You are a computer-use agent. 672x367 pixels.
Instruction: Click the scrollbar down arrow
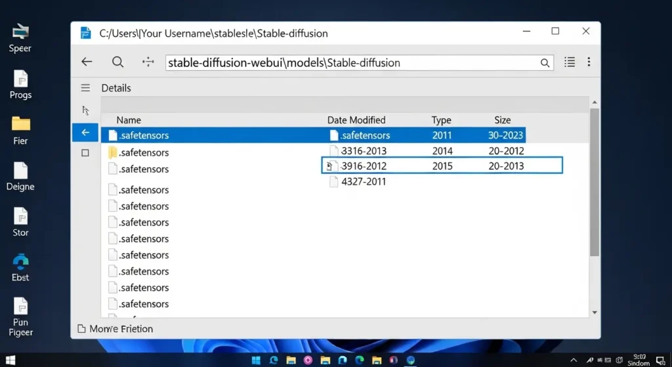point(595,312)
